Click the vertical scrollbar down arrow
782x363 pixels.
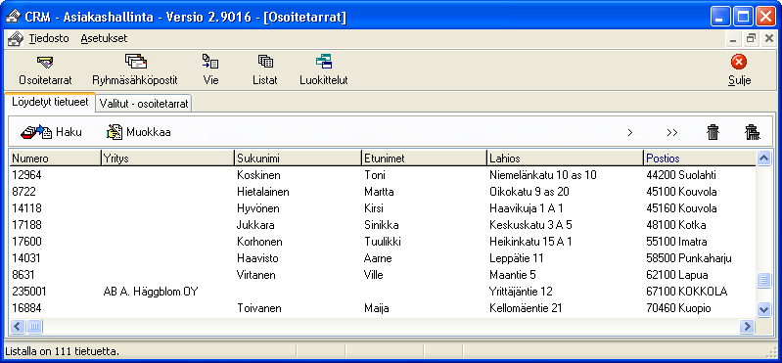763,309
